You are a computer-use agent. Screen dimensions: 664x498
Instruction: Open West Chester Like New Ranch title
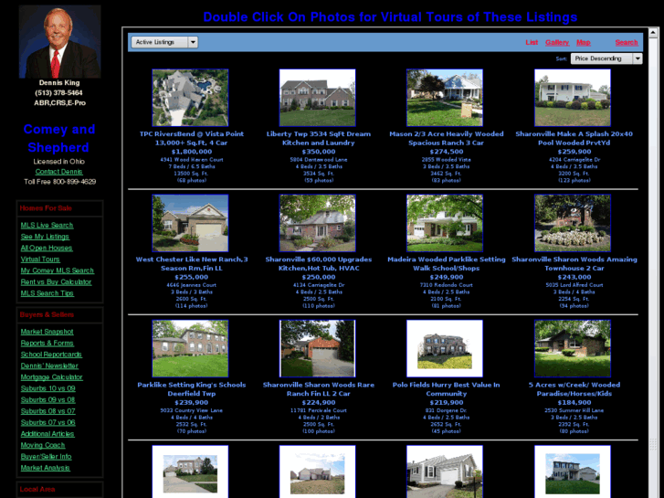tap(192, 264)
